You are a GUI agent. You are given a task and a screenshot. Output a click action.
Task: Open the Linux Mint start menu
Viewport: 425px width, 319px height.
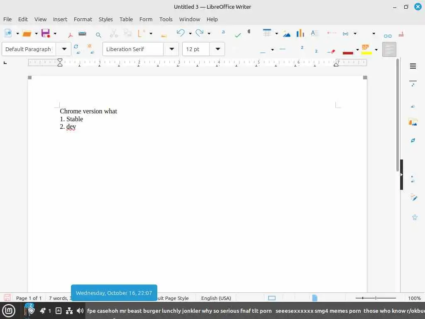9,311
